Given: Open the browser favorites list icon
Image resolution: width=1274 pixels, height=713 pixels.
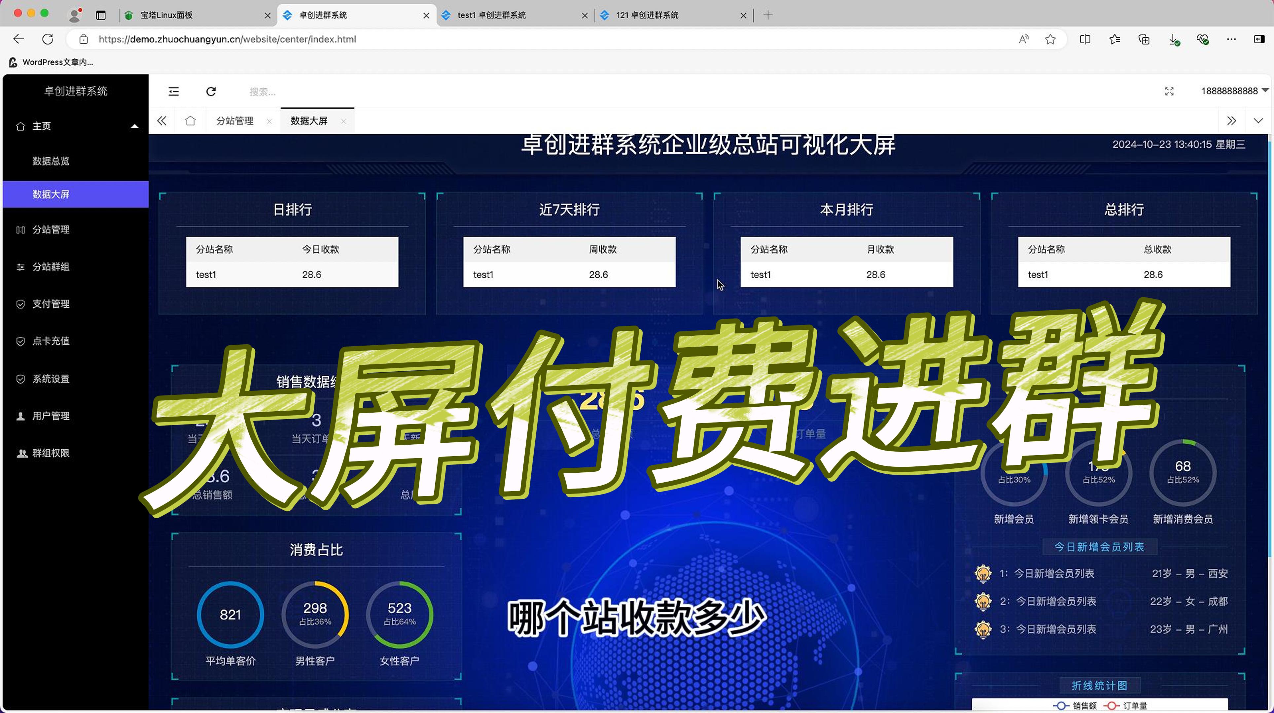Looking at the screenshot, I should 1114,39.
